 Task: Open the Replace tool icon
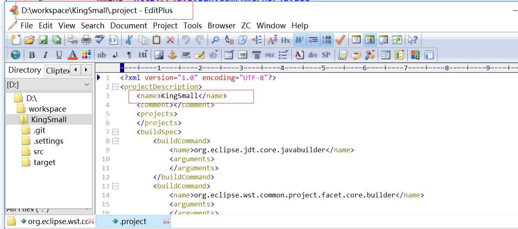click(x=229, y=40)
